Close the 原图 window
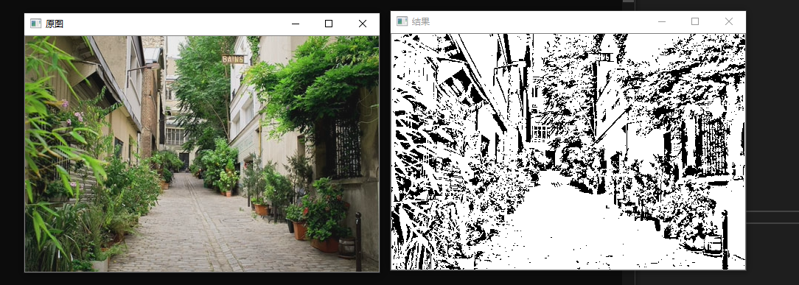 pos(363,24)
